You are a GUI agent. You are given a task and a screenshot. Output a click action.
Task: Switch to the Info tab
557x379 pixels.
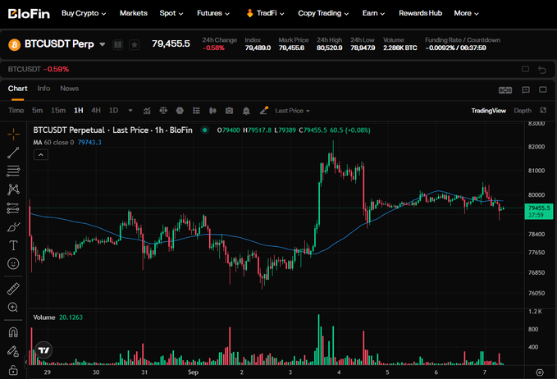[x=43, y=89]
